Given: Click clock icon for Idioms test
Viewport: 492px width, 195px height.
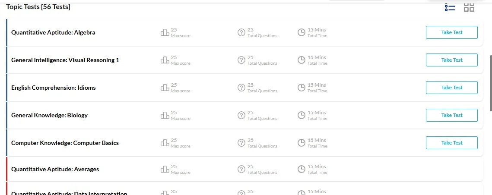Looking at the screenshot, I should 301,88.
